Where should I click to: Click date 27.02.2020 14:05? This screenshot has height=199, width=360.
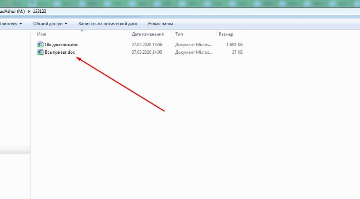[x=147, y=52]
